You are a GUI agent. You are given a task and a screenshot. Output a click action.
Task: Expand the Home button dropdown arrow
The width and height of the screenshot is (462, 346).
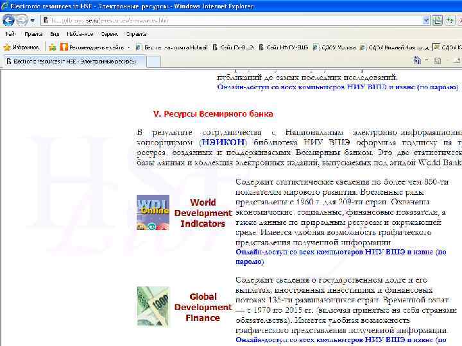[x=427, y=61]
